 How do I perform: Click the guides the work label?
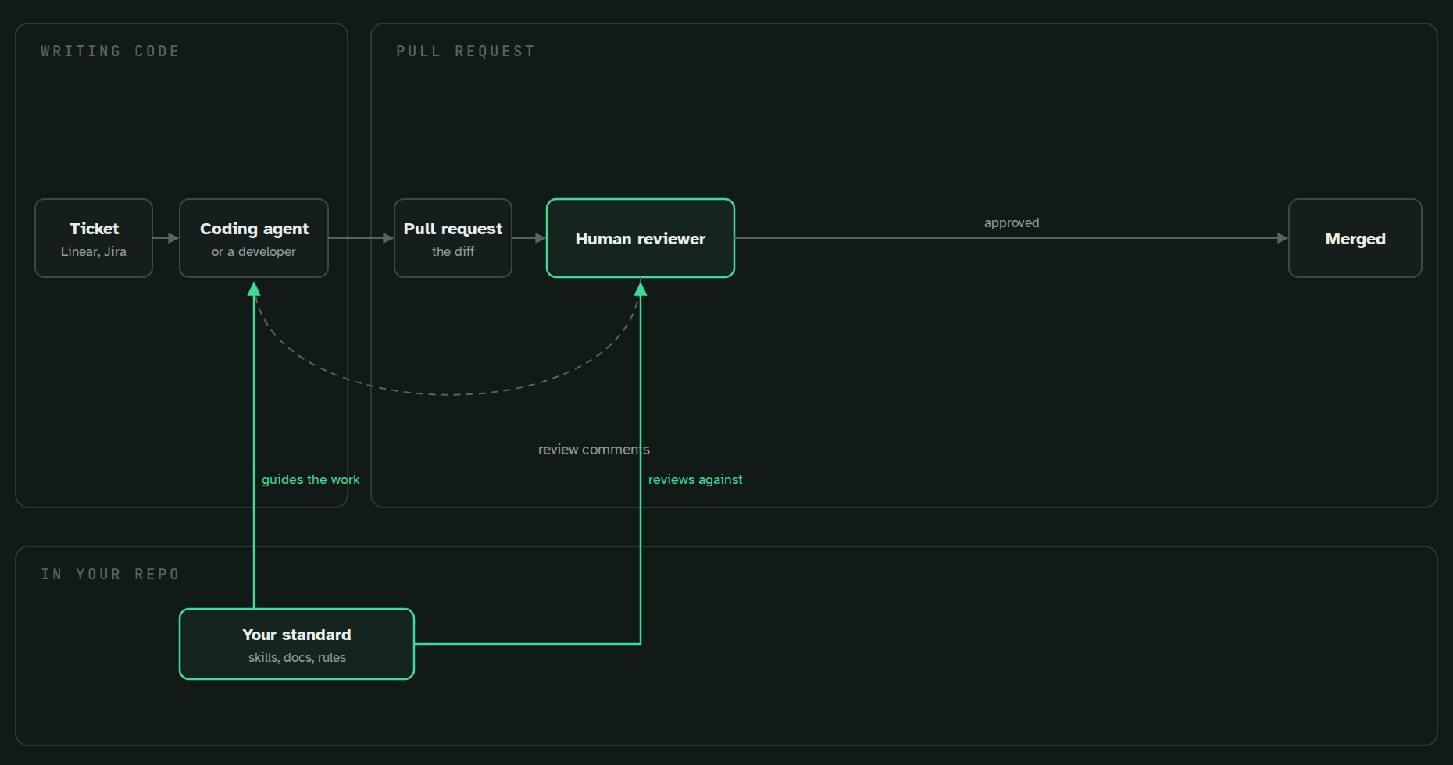[x=310, y=479]
